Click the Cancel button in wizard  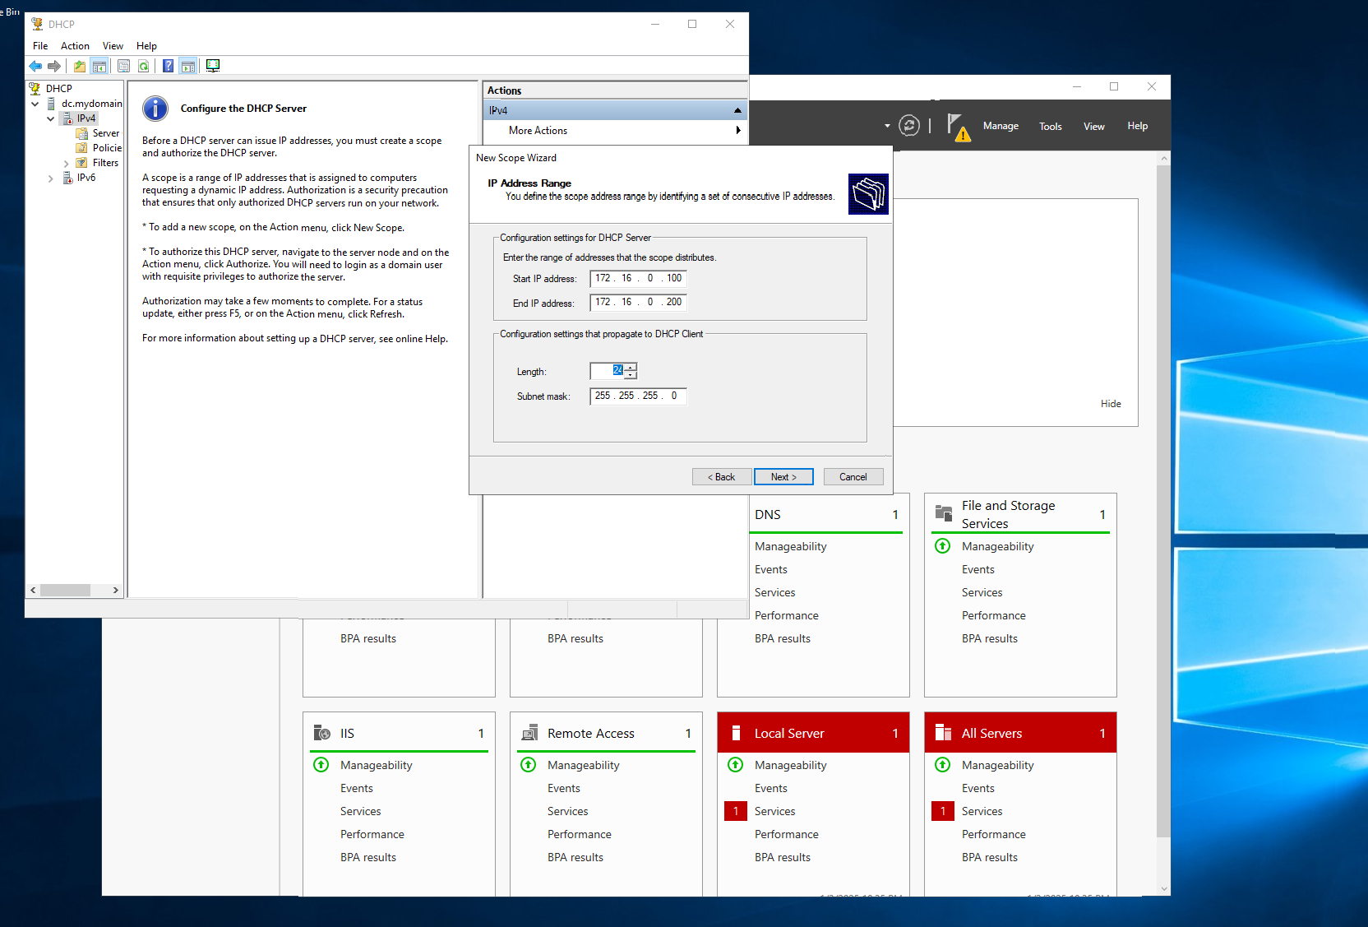[853, 477]
